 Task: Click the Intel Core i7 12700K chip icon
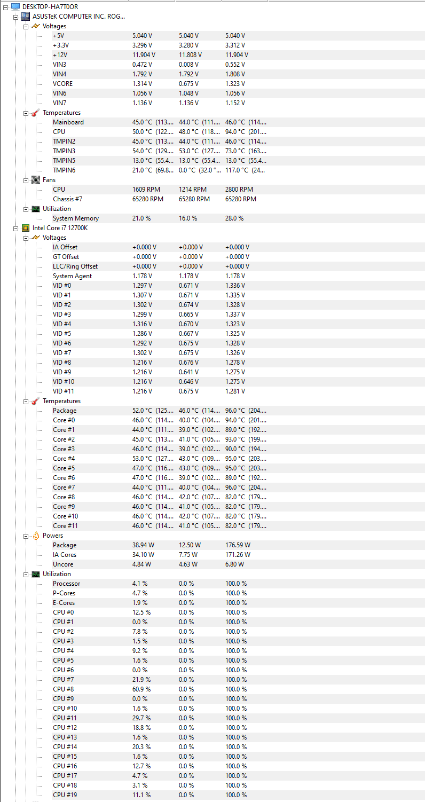click(26, 228)
